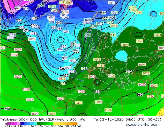Click the 1028 label over northern Russia
Image resolution: width=164 pixels, height=127 pixels.
(x=139, y=12)
